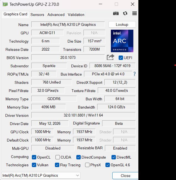
Task: Open the hamburger menu icon
Action: [x=135, y=13]
